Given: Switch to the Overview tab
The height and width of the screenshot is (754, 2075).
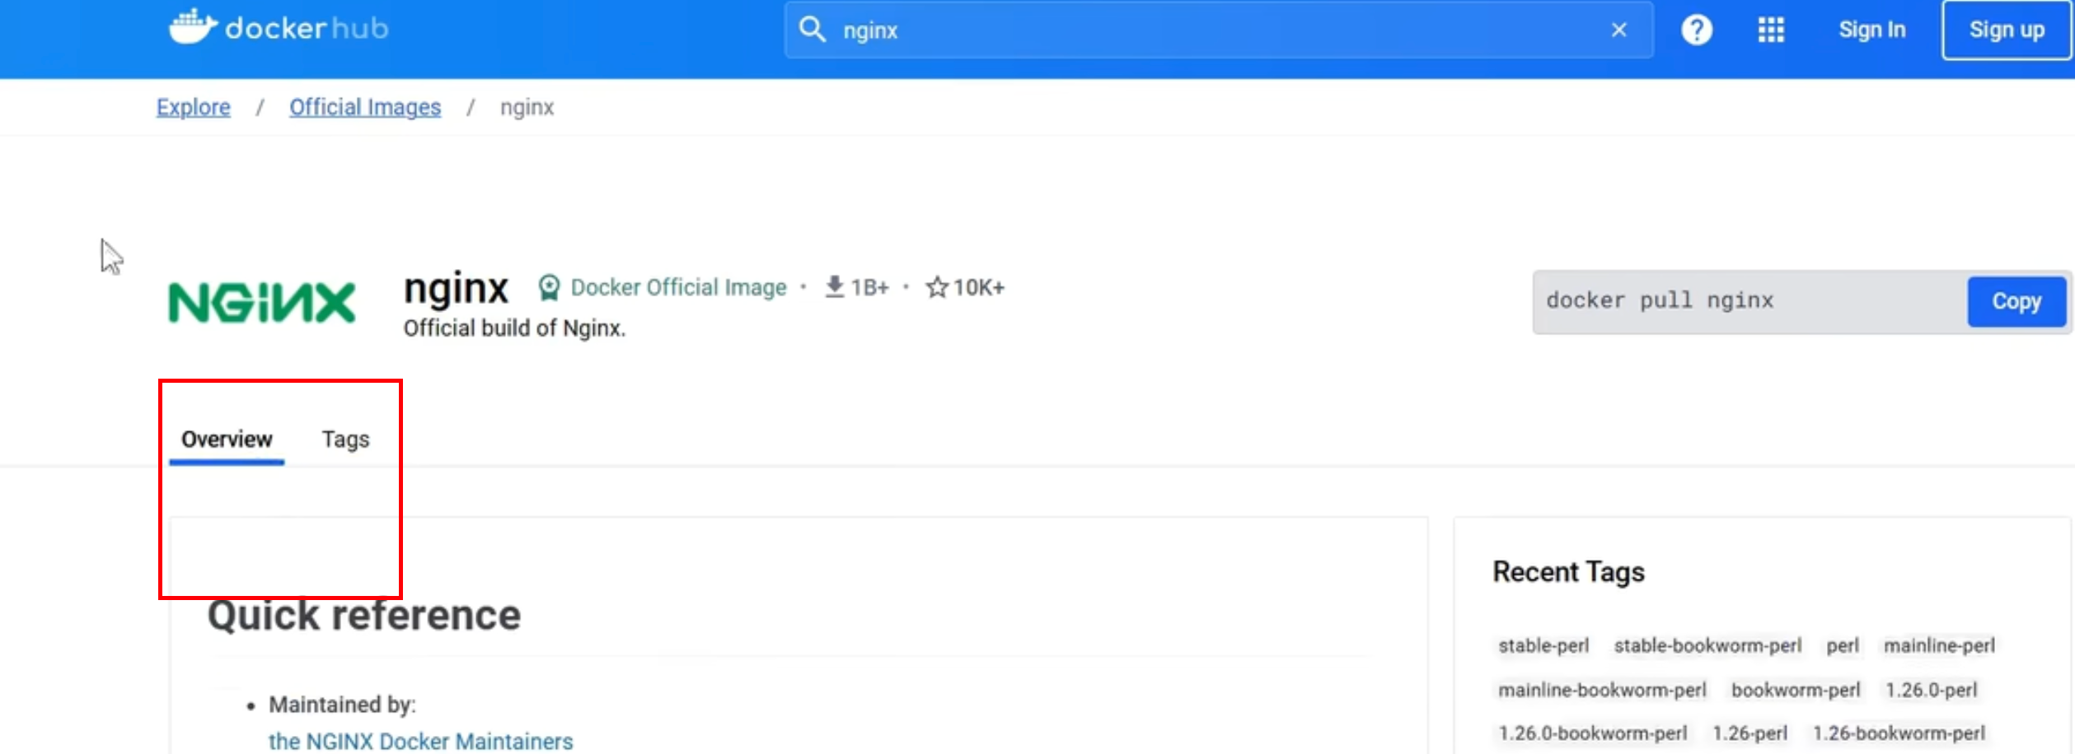Looking at the screenshot, I should pos(227,440).
